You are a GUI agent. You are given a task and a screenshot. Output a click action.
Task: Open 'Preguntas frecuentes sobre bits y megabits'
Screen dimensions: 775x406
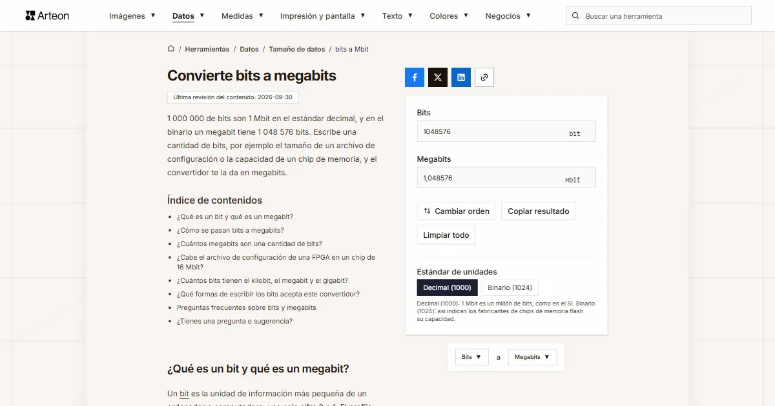(x=247, y=307)
